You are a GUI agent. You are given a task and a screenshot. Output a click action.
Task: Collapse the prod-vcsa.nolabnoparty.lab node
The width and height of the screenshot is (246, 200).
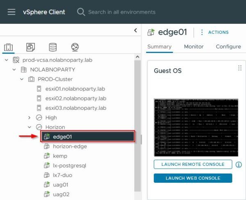[x=7, y=60]
